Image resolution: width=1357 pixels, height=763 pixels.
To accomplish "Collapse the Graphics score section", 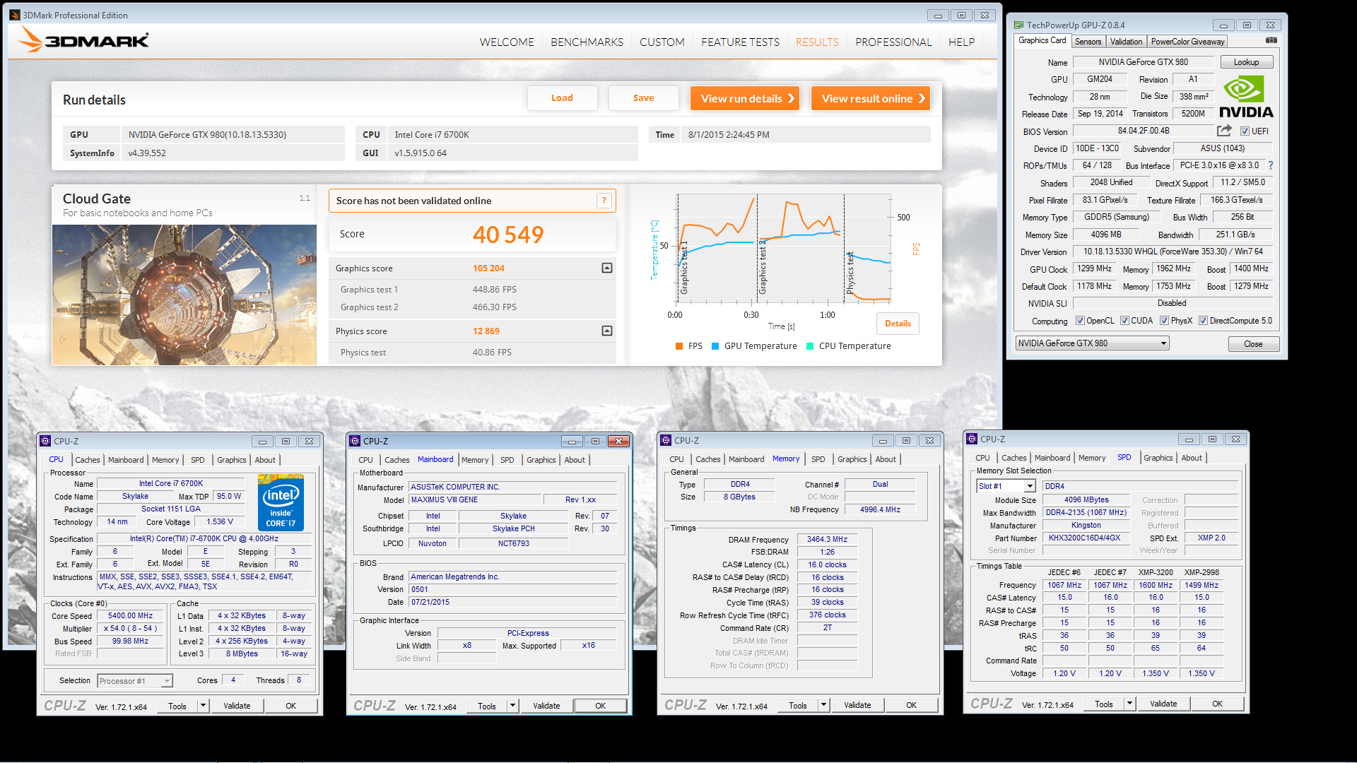I will pyautogui.click(x=606, y=268).
